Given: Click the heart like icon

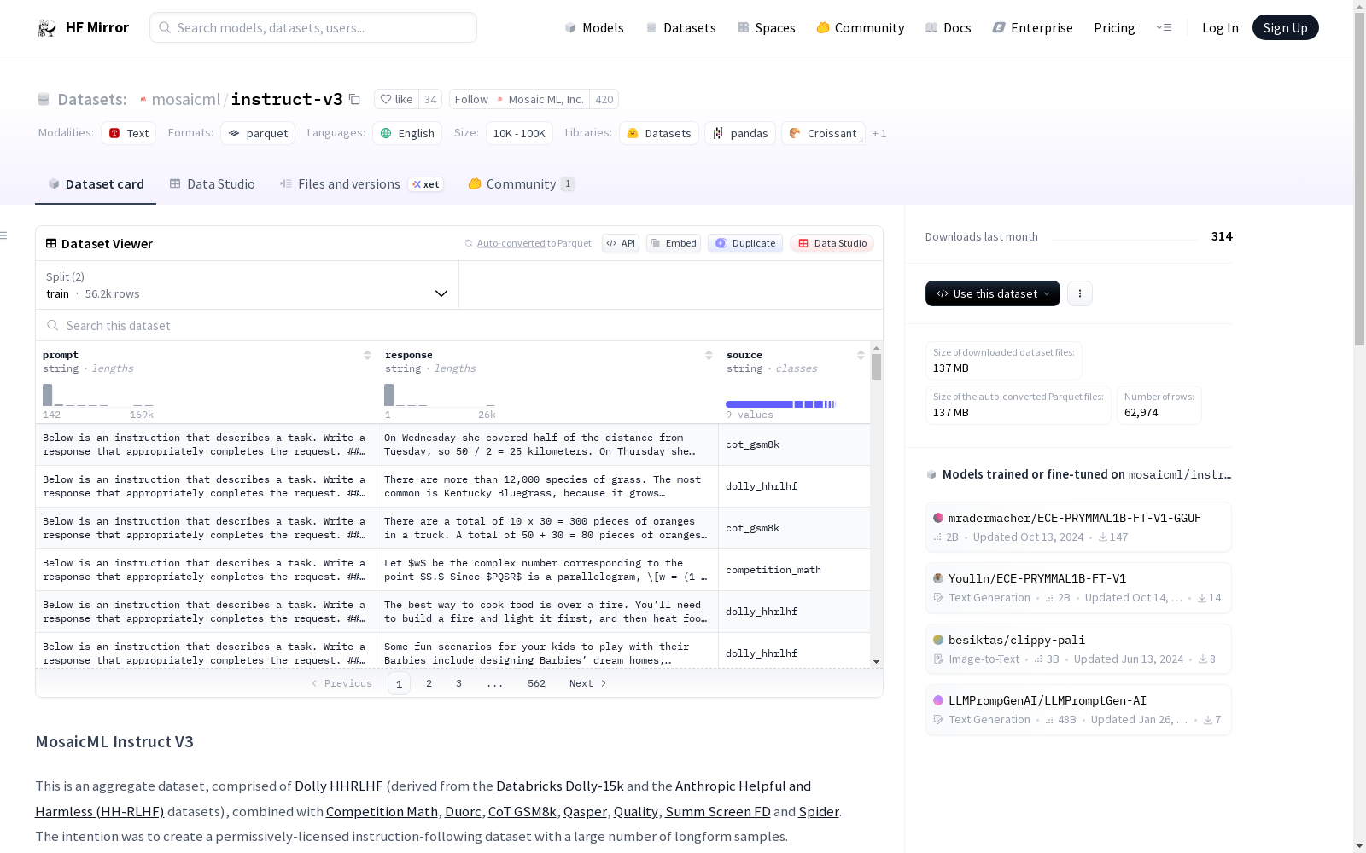Looking at the screenshot, I should pyautogui.click(x=386, y=99).
